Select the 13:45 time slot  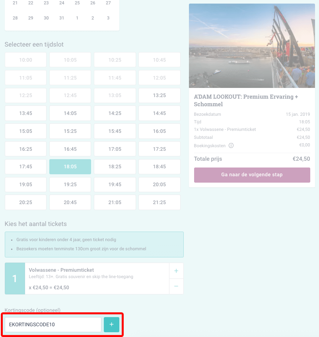point(25,113)
